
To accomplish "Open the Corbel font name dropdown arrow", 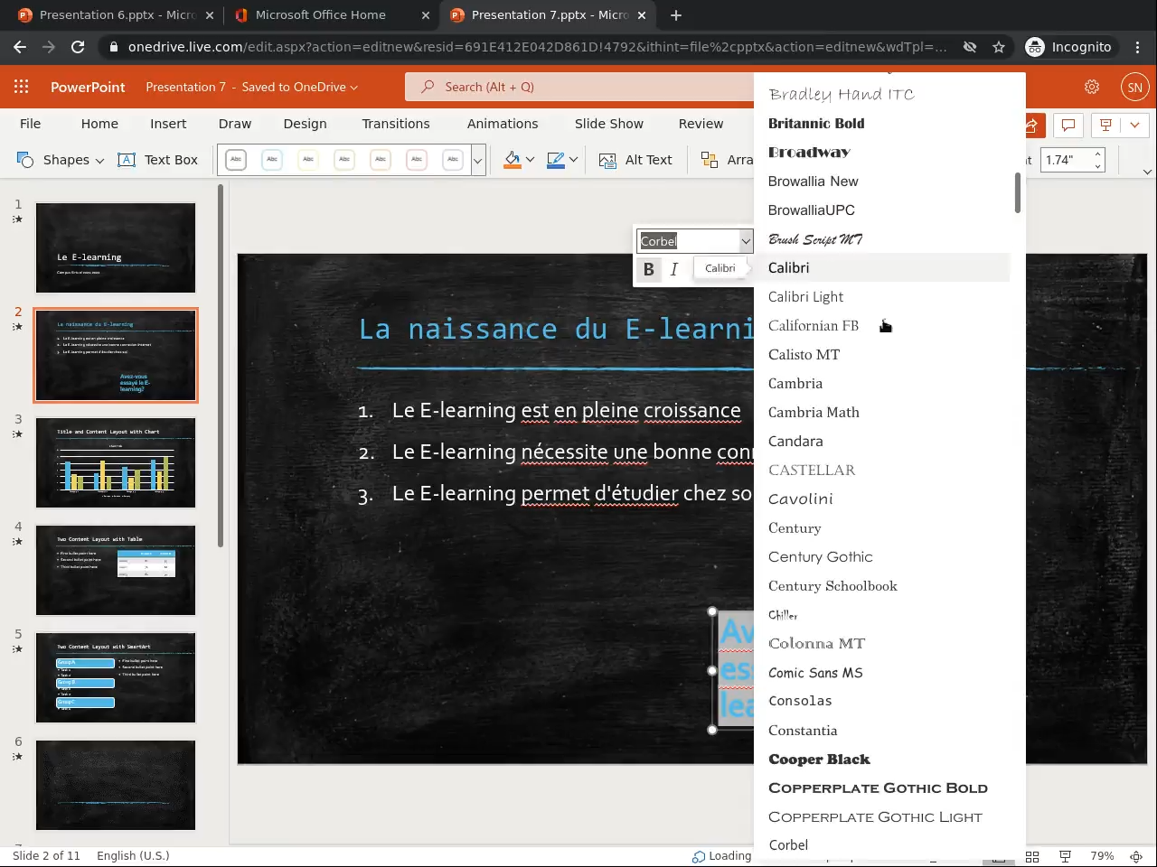I will pos(746,241).
